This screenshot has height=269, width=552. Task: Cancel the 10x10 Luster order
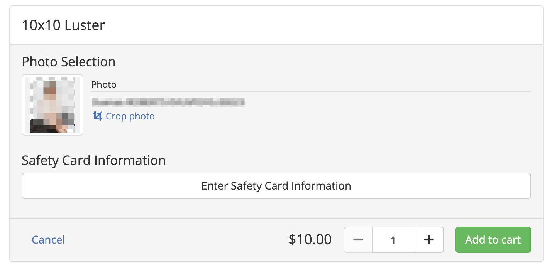tap(48, 240)
